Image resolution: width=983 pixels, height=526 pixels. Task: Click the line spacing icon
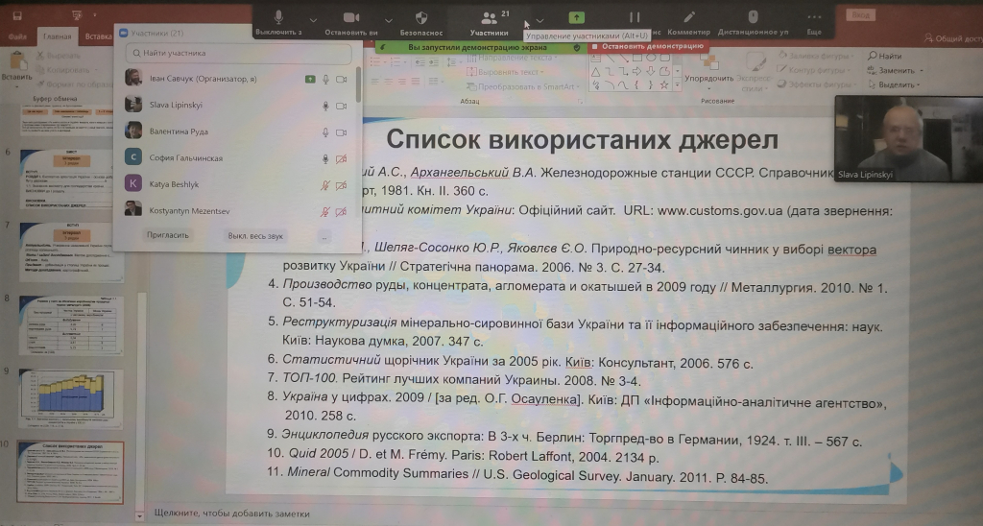pyautogui.click(x=451, y=62)
